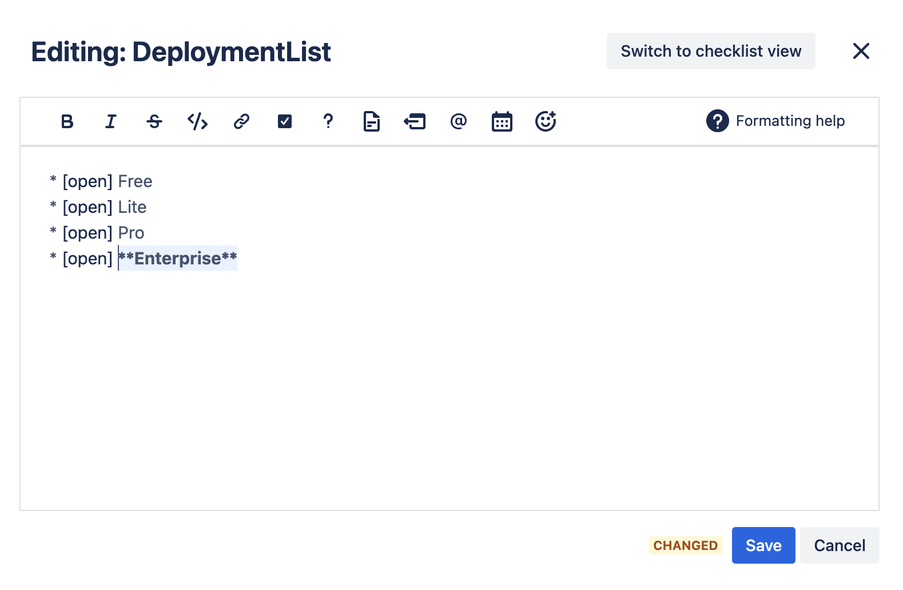This screenshot has height=590, width=903.
Task: Insert code formatting
Action: click(198, 121)
